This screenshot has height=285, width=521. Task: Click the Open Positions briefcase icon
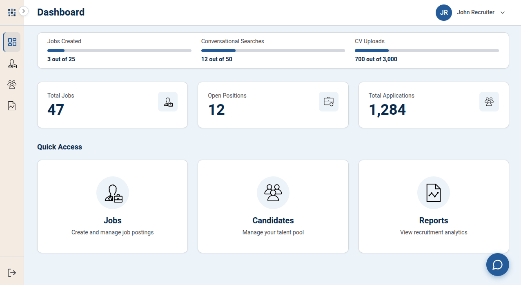tap(329, 102)
